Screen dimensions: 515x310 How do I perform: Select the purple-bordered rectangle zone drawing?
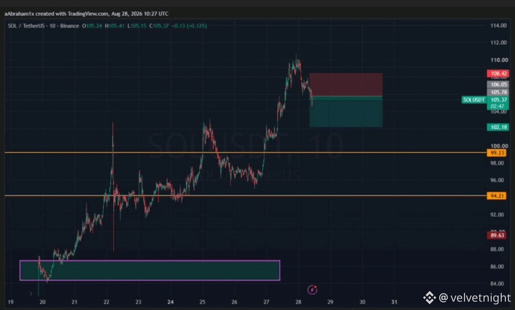(150, 270)
